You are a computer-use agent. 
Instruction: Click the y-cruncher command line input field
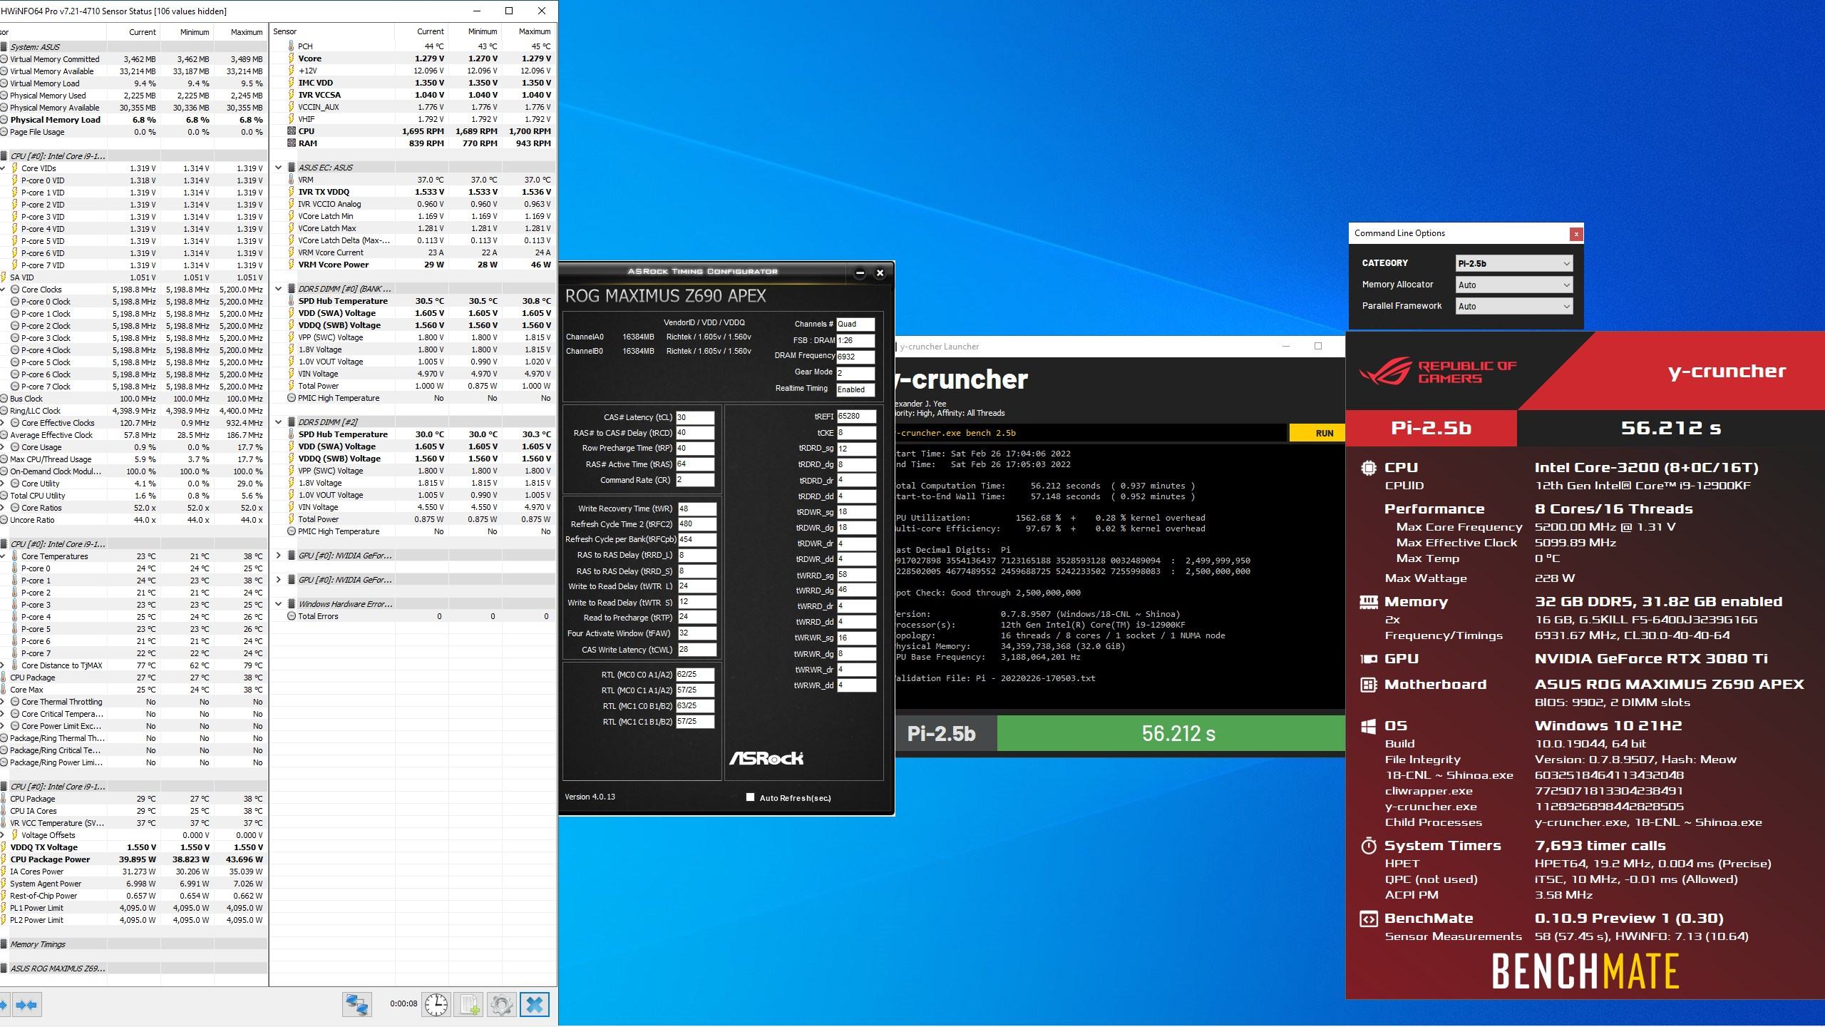[x=1091, y=433]
